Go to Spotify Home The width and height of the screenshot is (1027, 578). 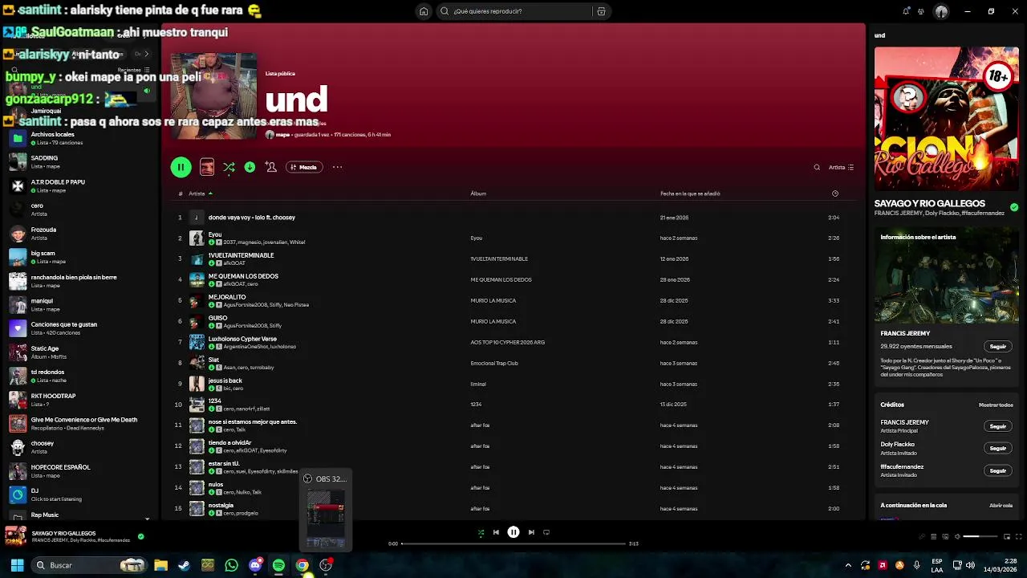pos(424,11)
